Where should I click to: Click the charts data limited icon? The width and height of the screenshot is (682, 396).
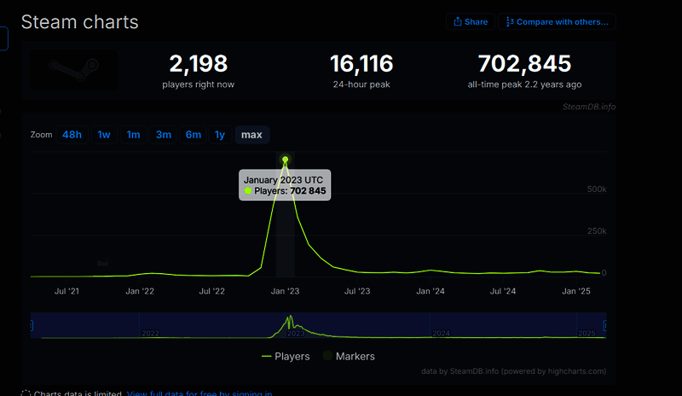(26, 393)
